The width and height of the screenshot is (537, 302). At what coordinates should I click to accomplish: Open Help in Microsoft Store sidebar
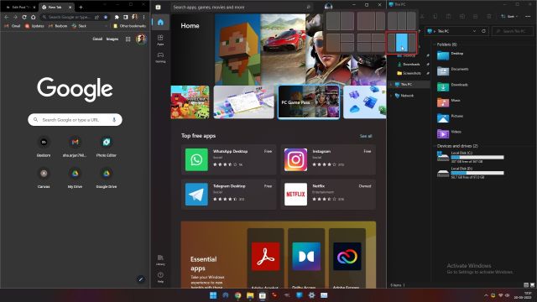click(160, 278)
